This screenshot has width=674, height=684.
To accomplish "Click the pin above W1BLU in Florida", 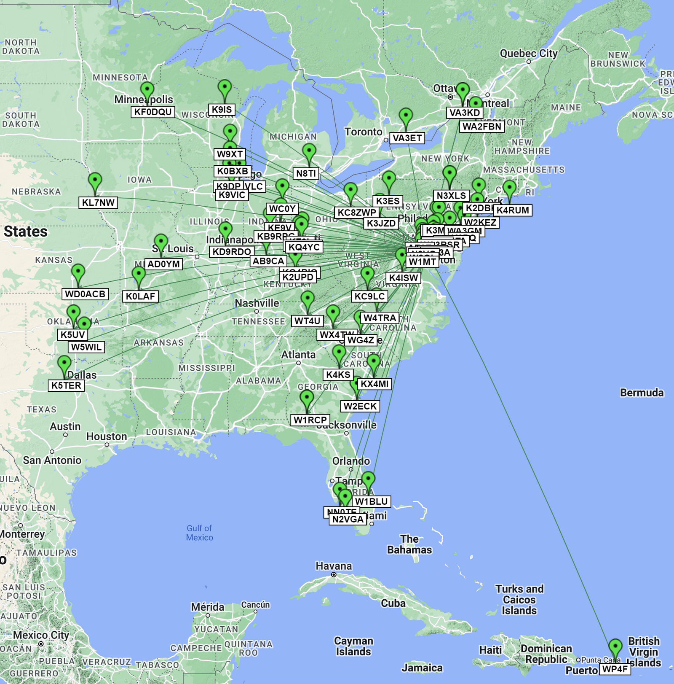I will (368, 479).
